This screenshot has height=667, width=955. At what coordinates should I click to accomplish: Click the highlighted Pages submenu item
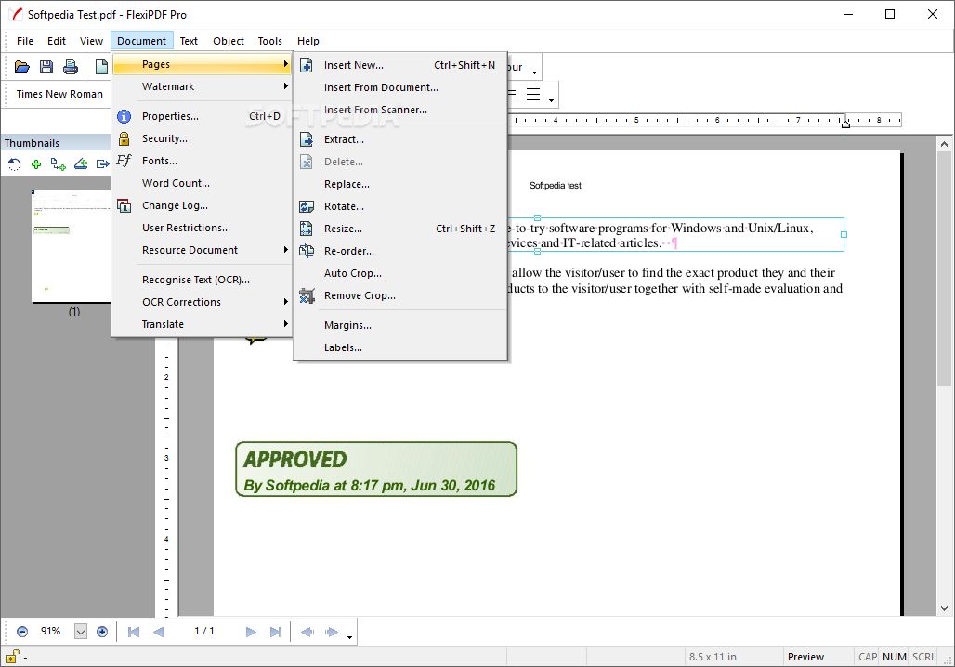pyautogui.click(x=203, y=64)
